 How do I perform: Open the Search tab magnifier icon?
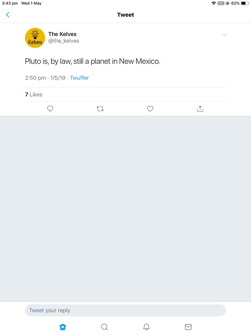[x=104, y=327]
